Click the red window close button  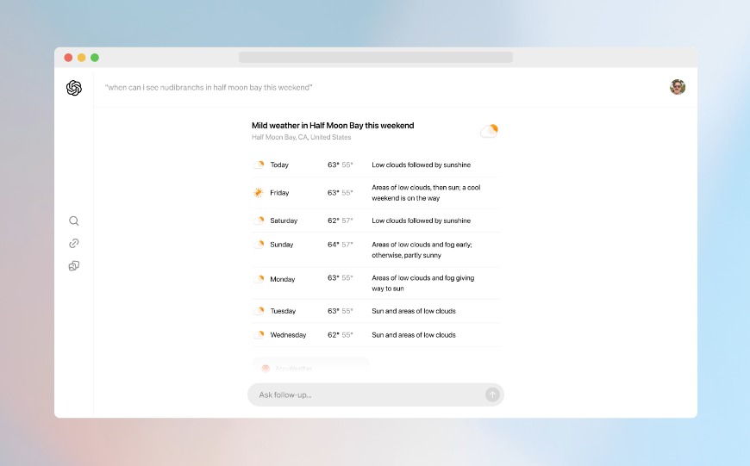pos(68,58)
